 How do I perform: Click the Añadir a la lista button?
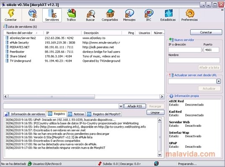point(209,67)
